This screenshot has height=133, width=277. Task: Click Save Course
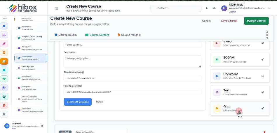coord(229,21)
